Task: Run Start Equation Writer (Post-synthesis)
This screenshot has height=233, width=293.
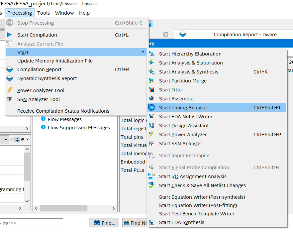Action: [x=217, y=197]
